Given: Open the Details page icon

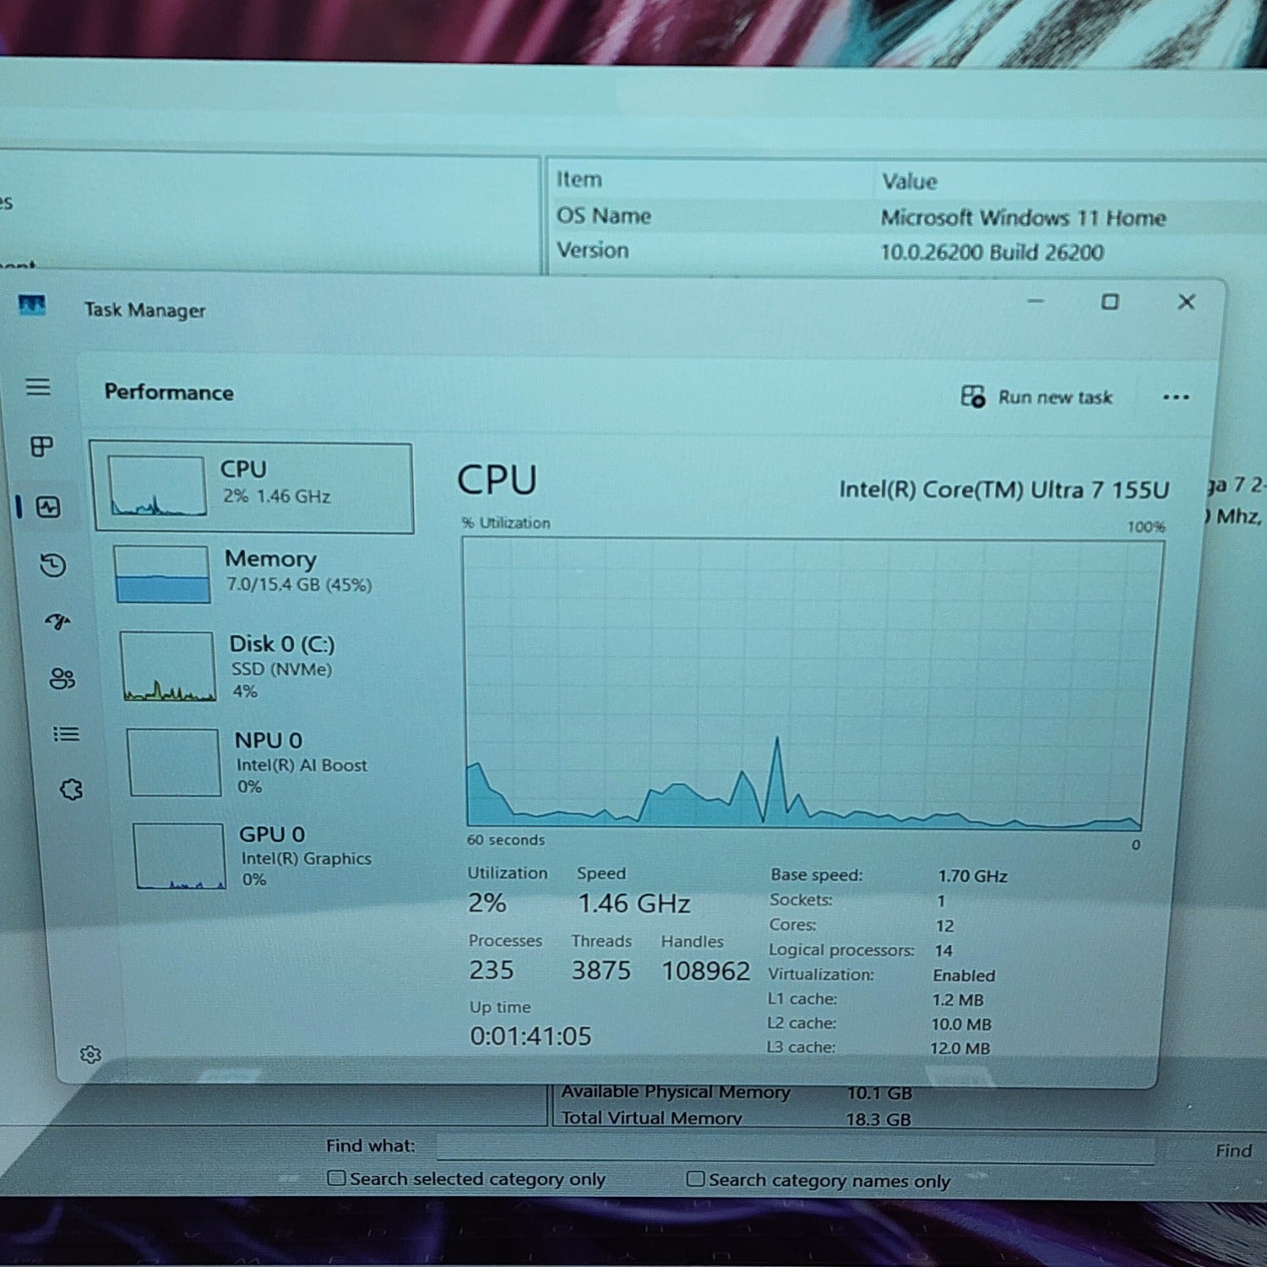Looking at the screenshot, I should [66, 734].
